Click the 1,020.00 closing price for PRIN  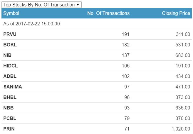[x=180, y=129]
